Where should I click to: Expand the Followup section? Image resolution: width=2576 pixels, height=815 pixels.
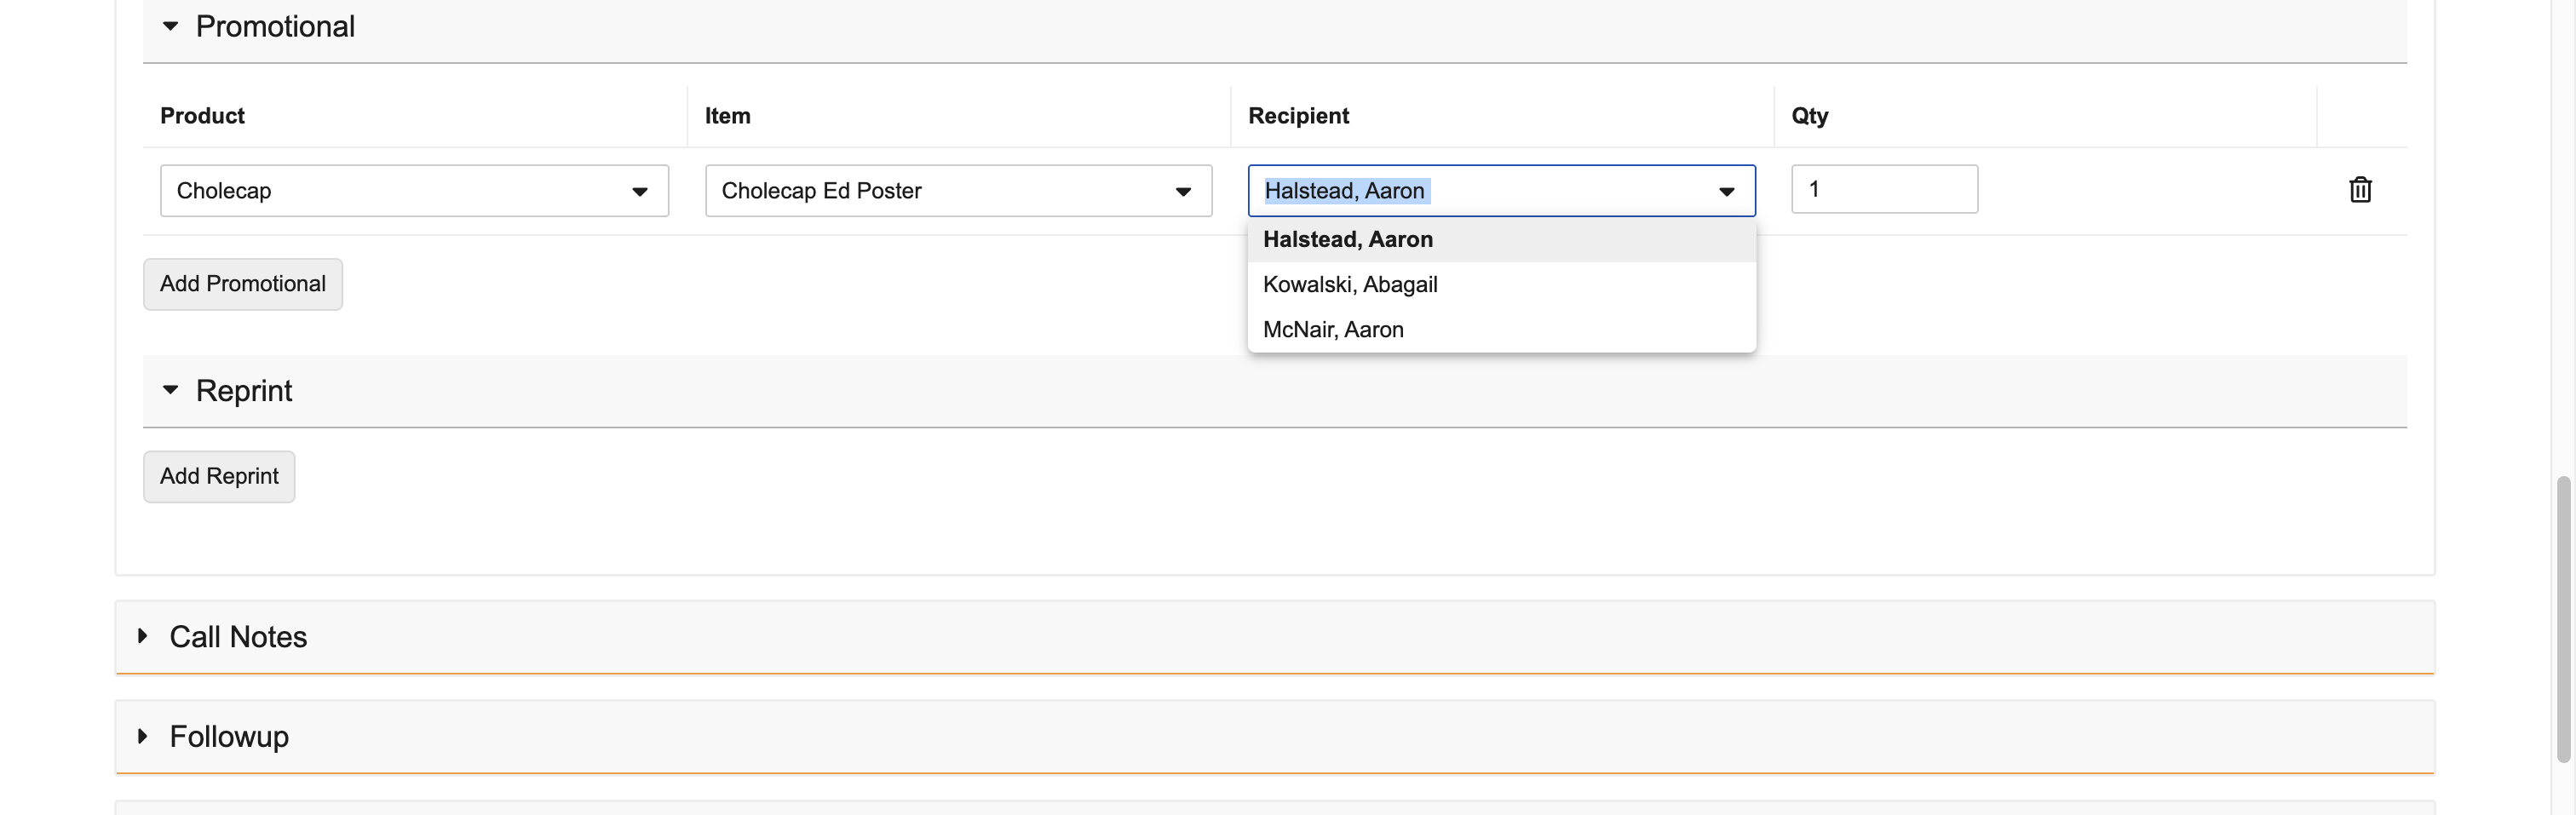(x=143, y=736)
